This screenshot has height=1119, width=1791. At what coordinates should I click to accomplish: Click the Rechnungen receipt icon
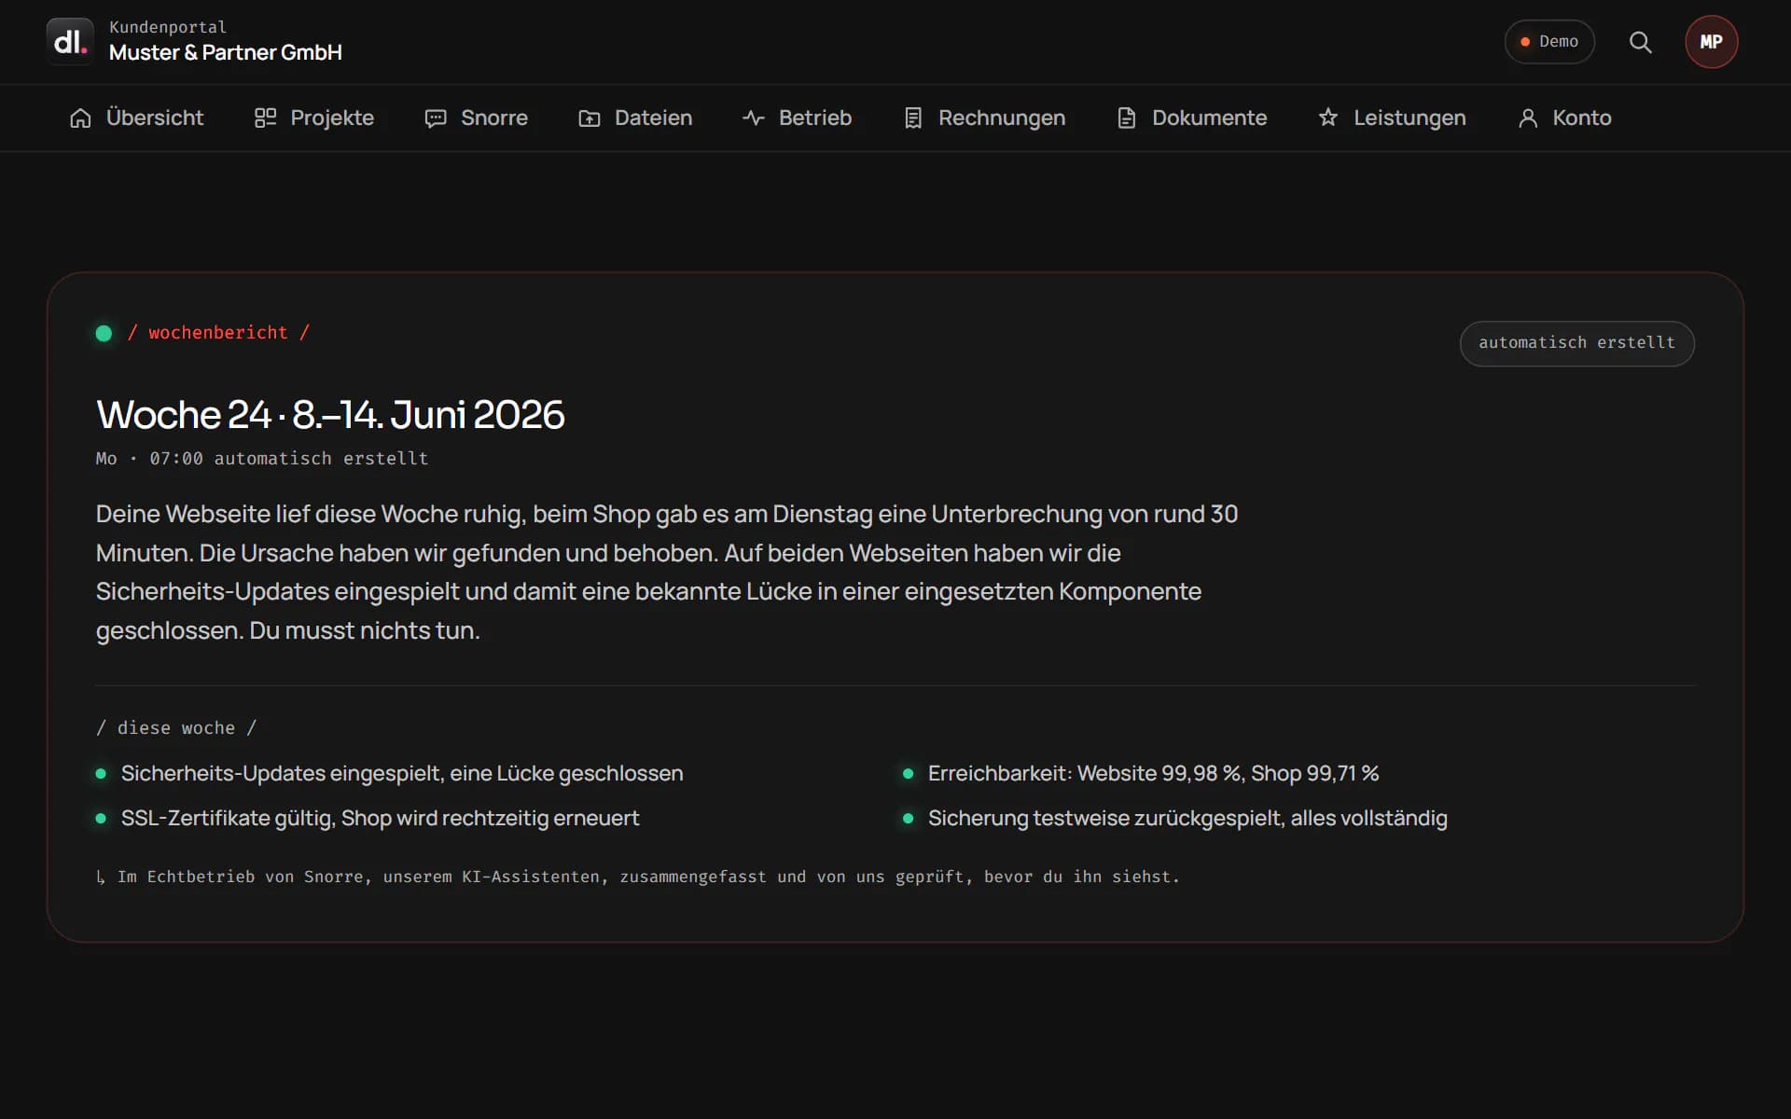913,118
